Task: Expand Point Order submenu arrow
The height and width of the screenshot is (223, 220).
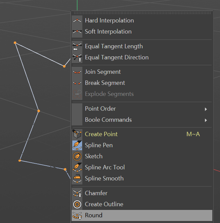Action: coord(206,109)
